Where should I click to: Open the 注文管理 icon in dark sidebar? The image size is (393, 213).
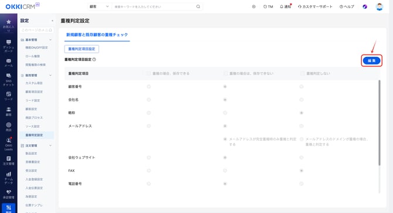point(9,158)
